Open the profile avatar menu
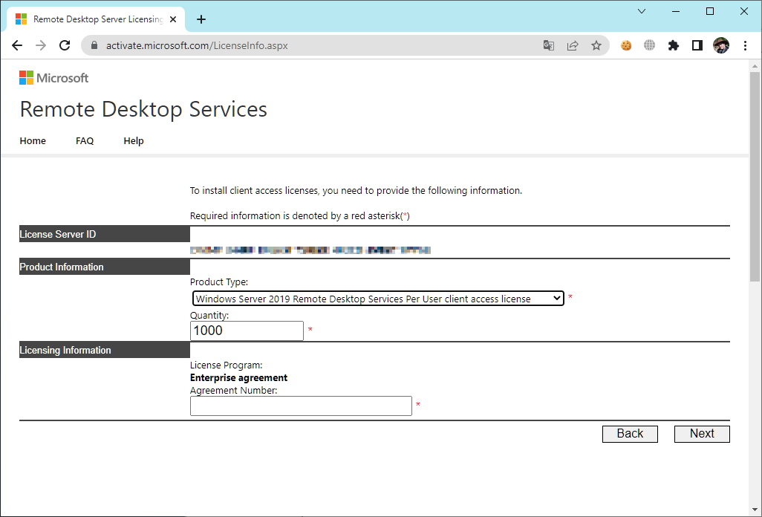This screenshot has width=762, height=517. (720, 45)
